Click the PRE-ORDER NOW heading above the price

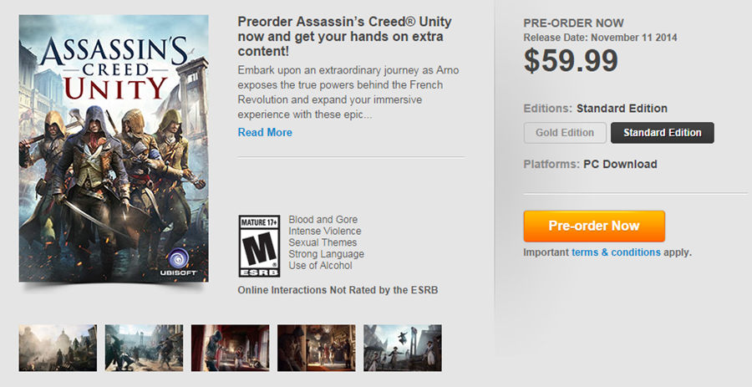point(572,23)
